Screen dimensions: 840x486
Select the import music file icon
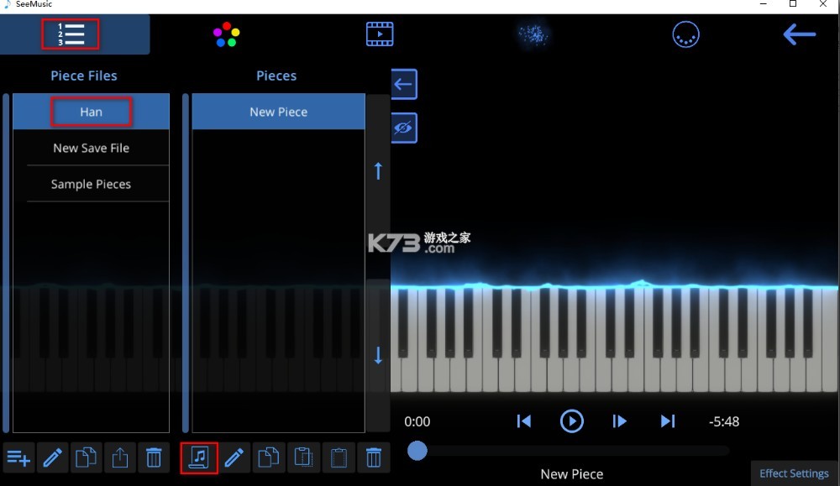pos(199,457)
